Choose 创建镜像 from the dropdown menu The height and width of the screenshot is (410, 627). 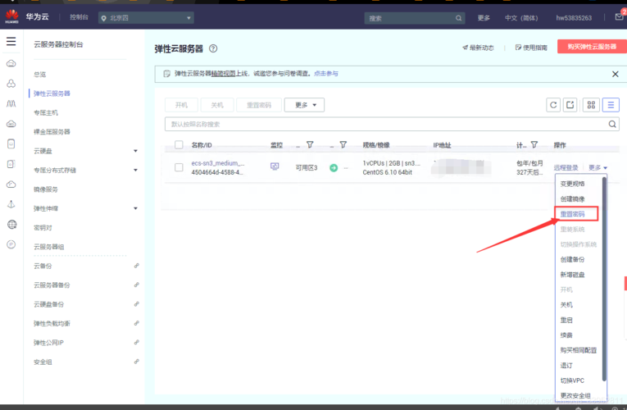coord(572,198)
